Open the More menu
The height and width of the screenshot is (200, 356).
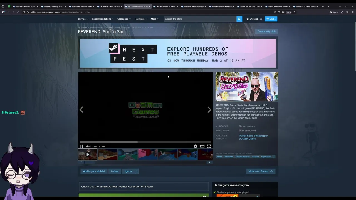(x=155, y=19)
